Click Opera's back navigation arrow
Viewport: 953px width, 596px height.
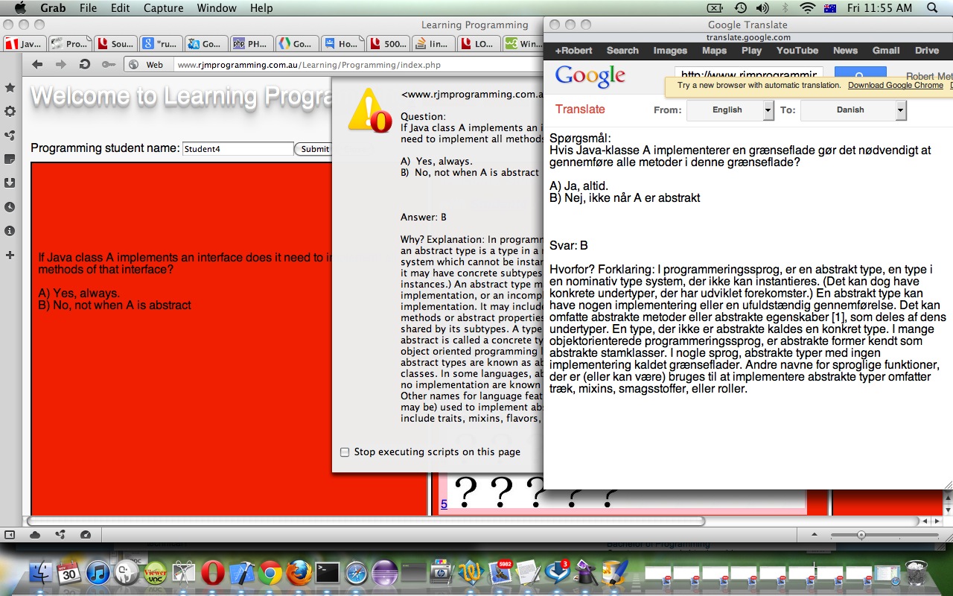(37, 64)
